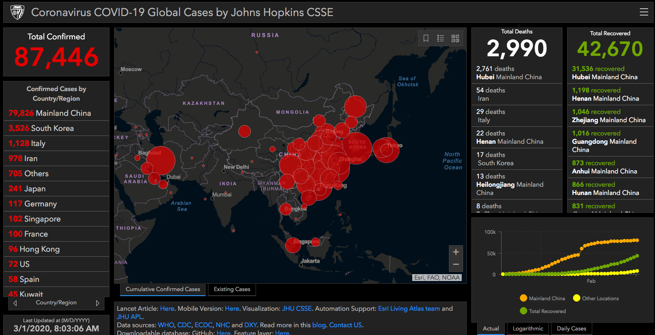The image size is (655, 335).
Task: Open the hamburger menu in the header
Action: [644, 12]
